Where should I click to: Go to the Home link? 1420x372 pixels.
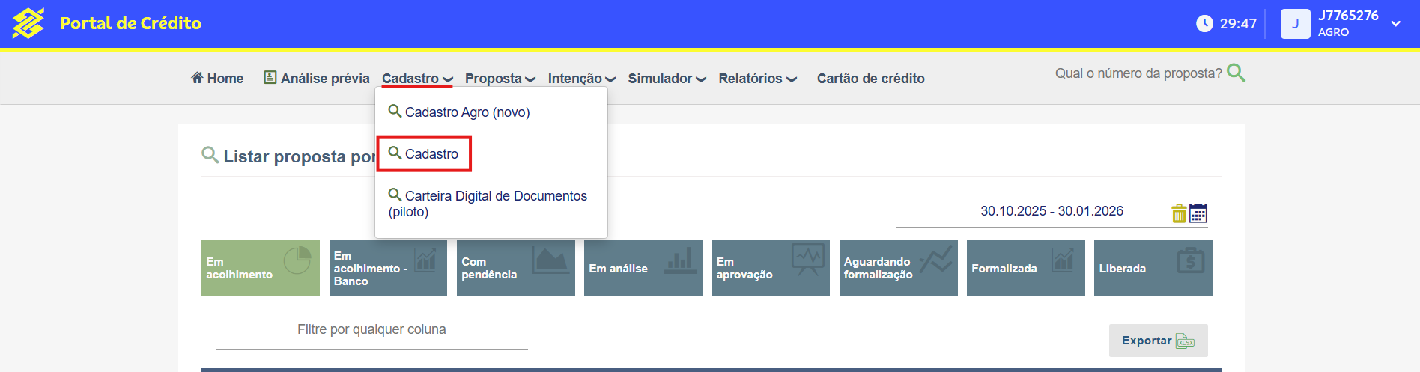pyautogui.click(x=217, y=79)
